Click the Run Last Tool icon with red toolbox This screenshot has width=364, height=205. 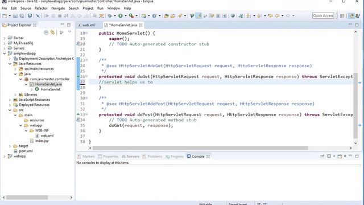tap(131, 16)
